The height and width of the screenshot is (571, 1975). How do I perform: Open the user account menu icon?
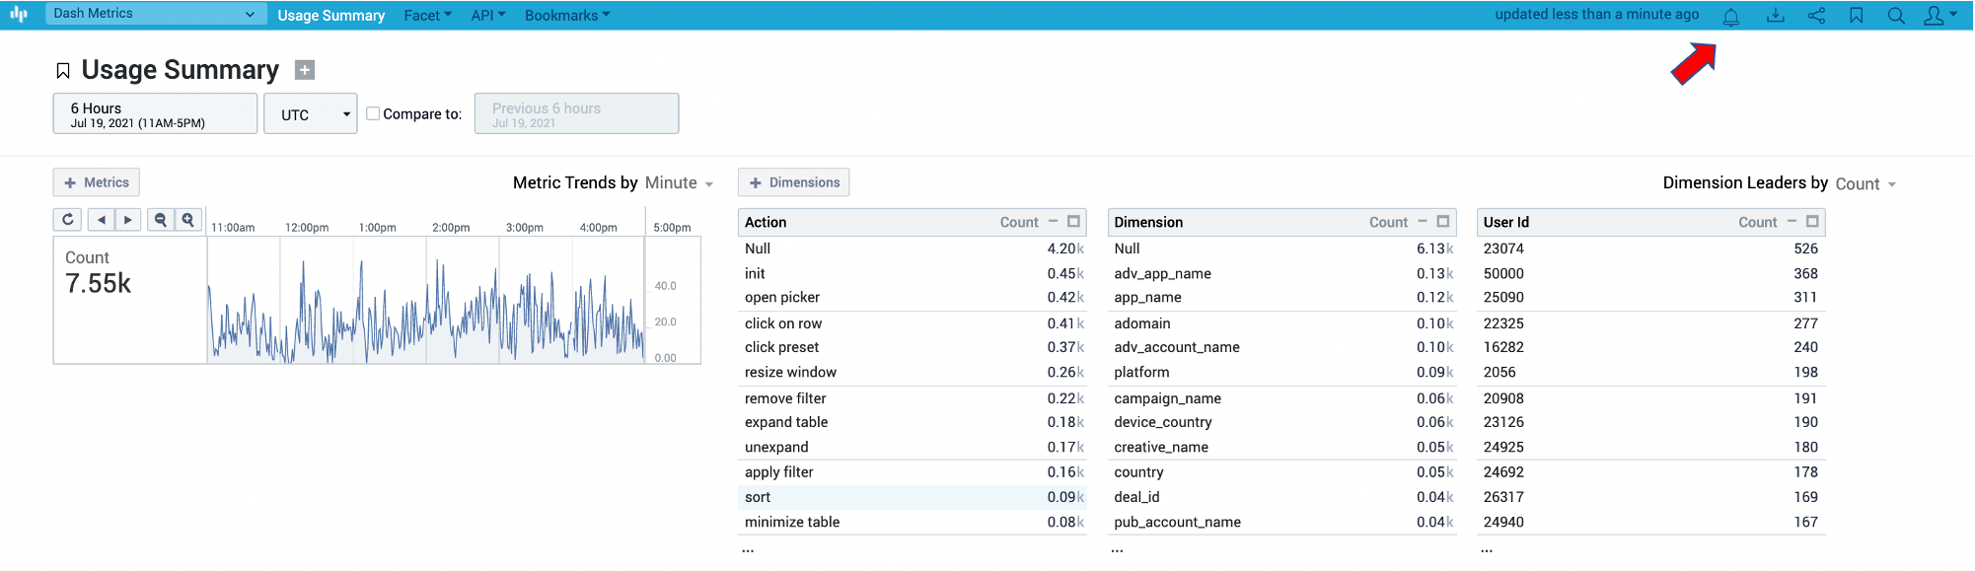pos(1940,16)
